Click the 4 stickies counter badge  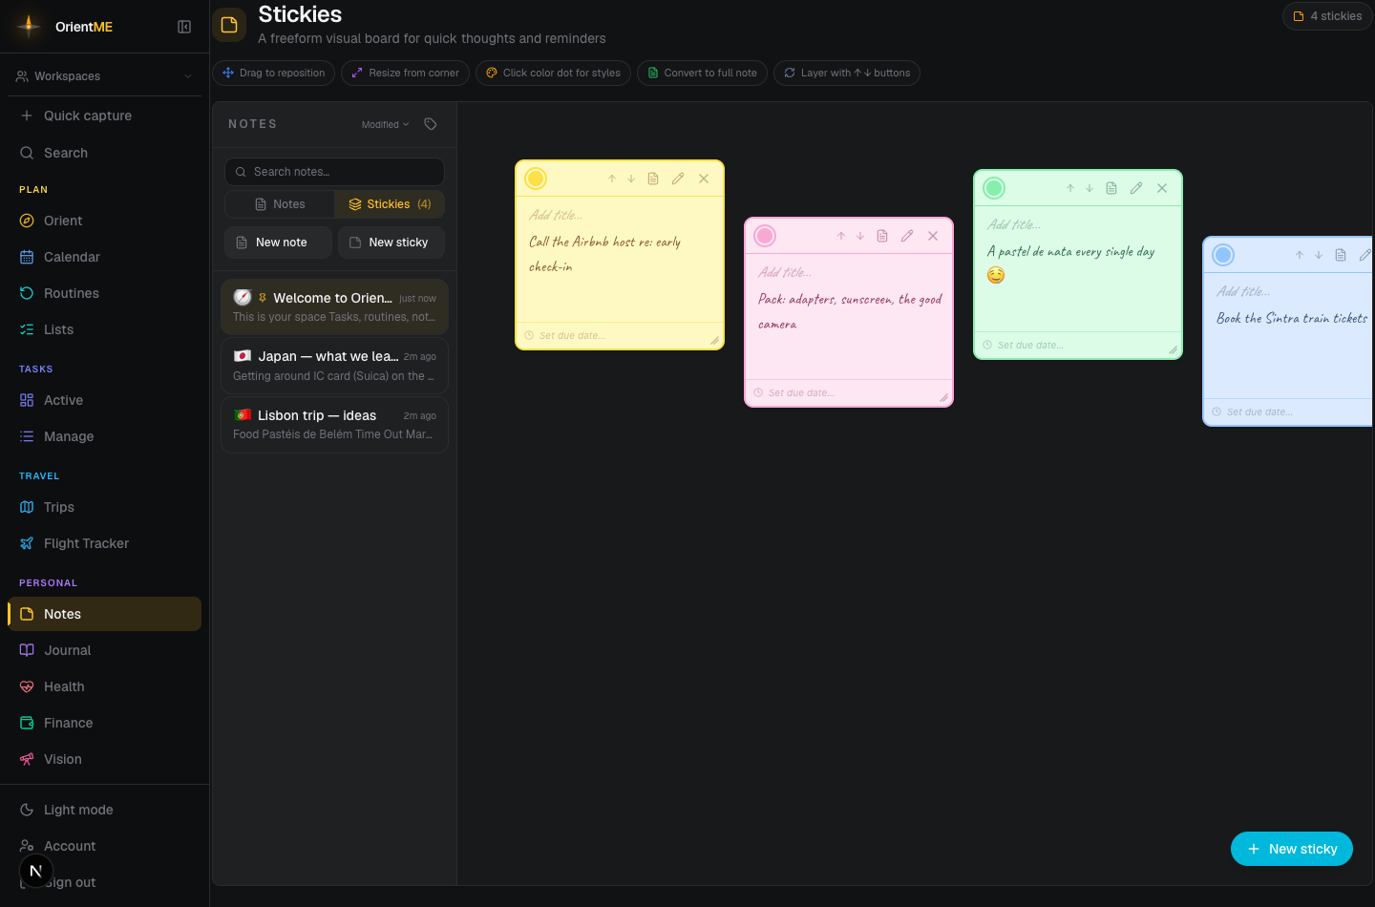coord(1327,16)
